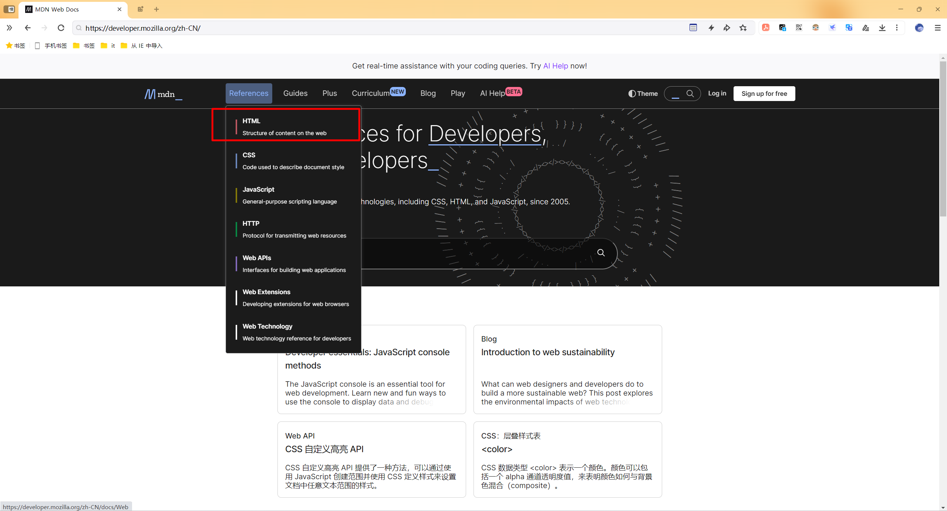947x511 pixels.
Task: Open the Theme switcher dropdown
Action: point(643,94)
